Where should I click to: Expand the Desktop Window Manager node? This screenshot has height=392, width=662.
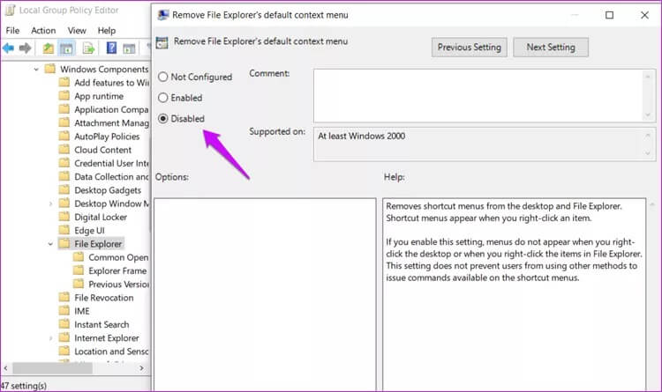click(x=50, y=203)
